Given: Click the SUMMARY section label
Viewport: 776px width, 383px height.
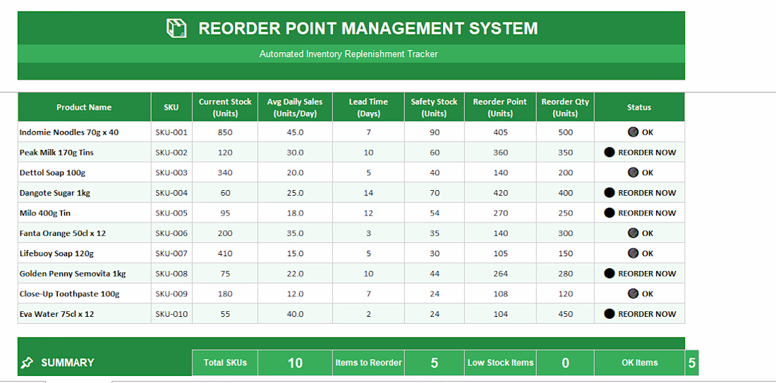Looking at the screenshot, I should [x=67, y=363].
